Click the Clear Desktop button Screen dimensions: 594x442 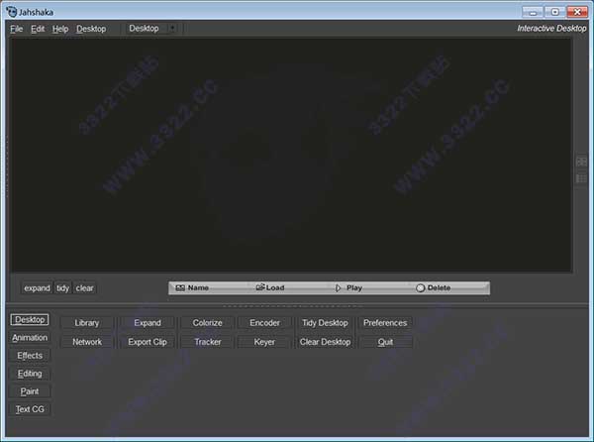(325, 342)
